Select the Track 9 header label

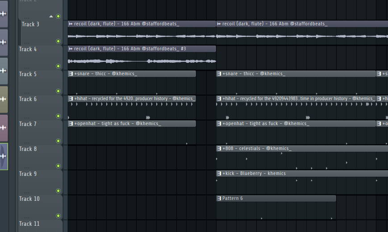tap(28, 174)
